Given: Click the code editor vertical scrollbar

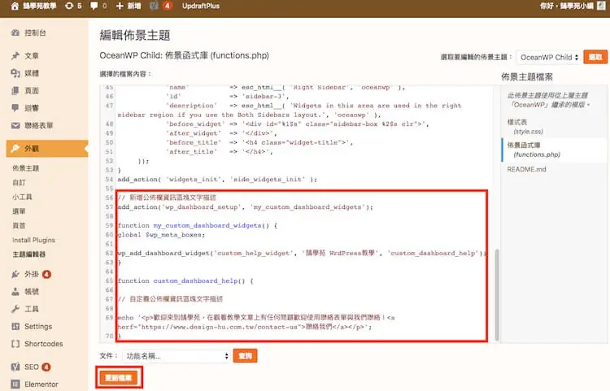Looking at the screenshot, I should pos(497,294).
